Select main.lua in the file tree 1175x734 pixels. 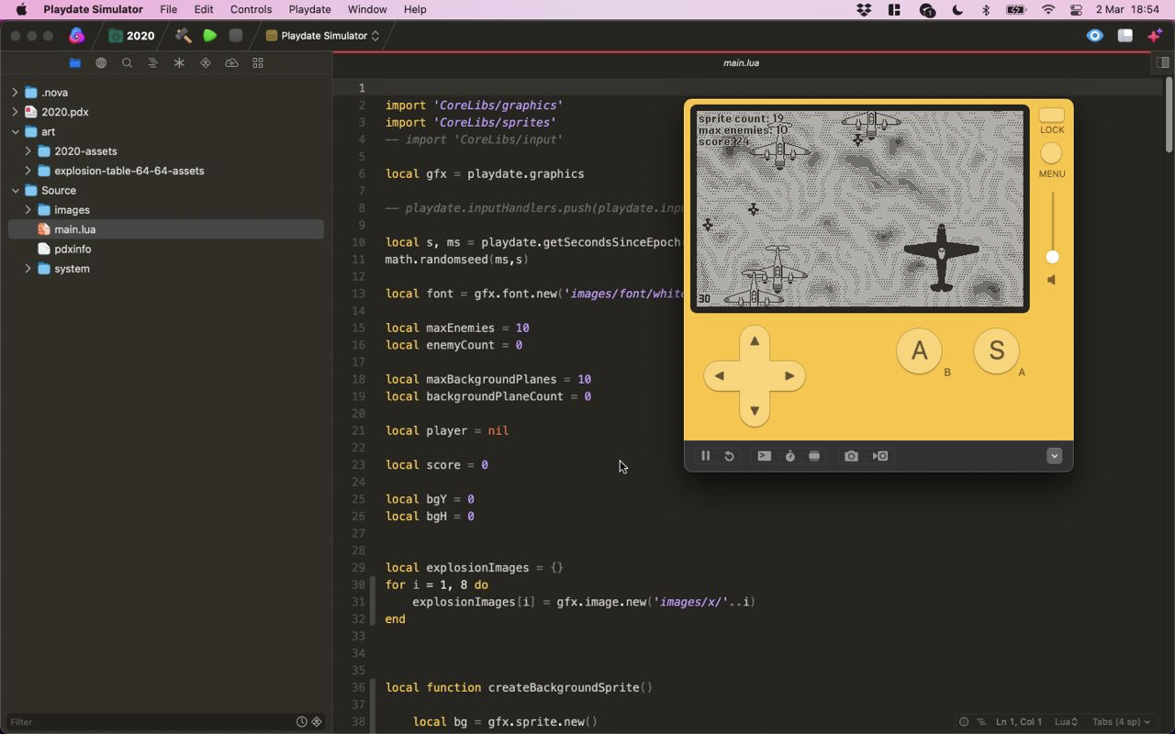(x=166, y=229)
